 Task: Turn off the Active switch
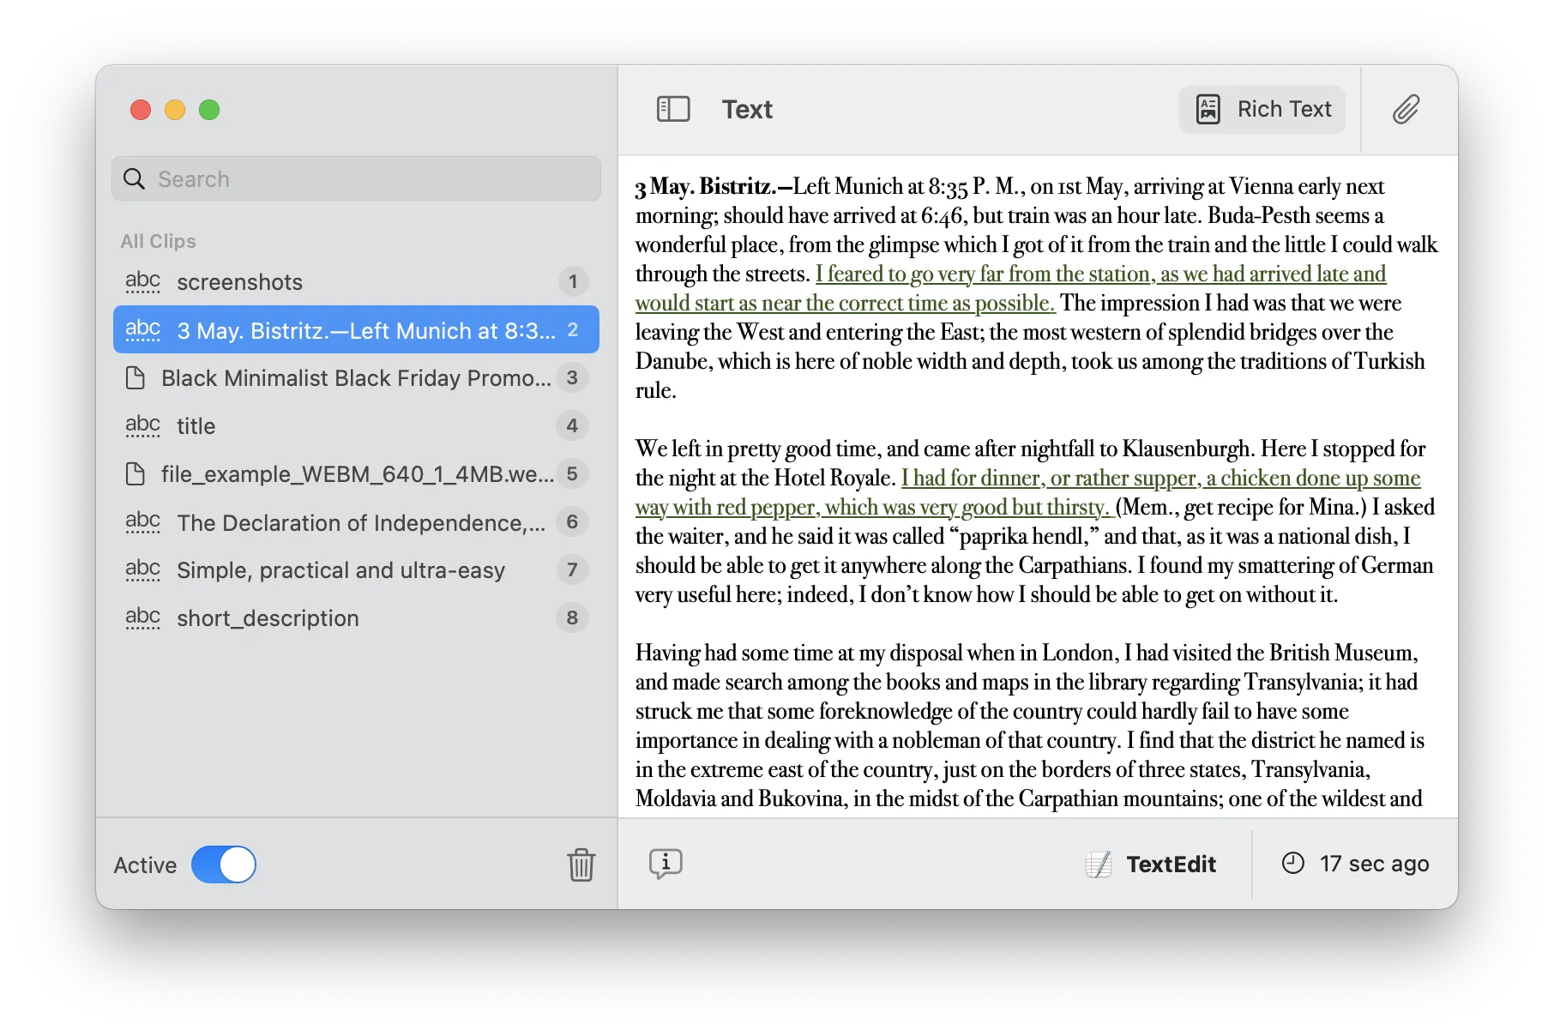point(224,864)
